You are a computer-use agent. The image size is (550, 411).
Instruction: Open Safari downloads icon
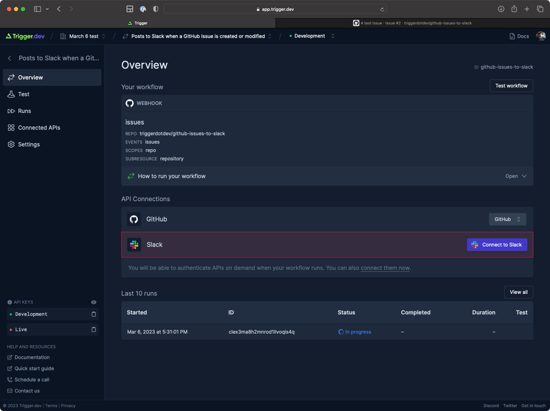[501, 9]
